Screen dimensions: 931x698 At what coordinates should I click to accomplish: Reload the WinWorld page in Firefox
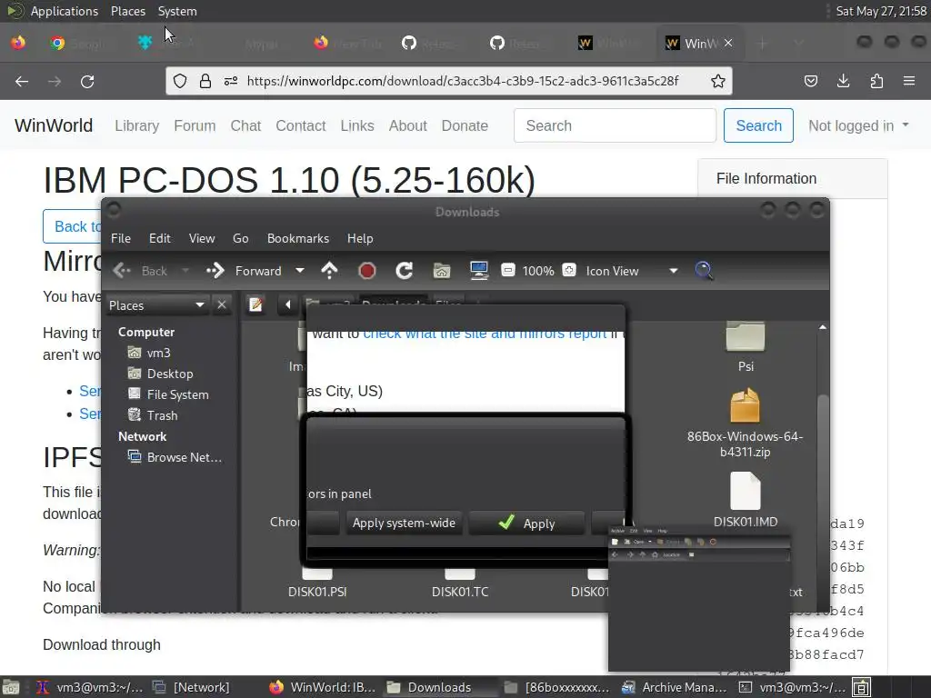(87, 81)
